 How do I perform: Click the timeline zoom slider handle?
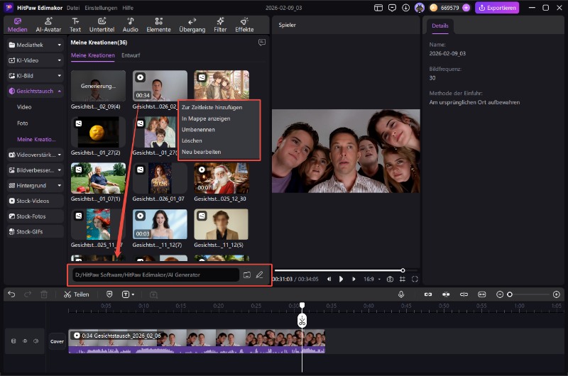pyautogui.click(x=509, y=294)
